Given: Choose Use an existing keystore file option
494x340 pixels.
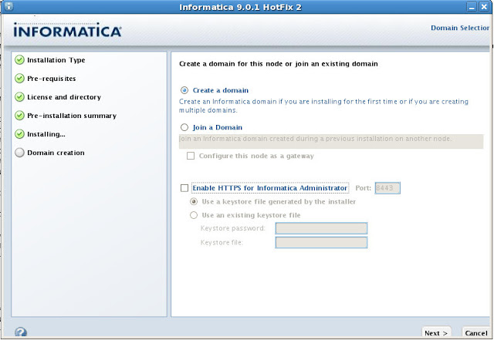Looking at the screenshot, I should 194,215.
